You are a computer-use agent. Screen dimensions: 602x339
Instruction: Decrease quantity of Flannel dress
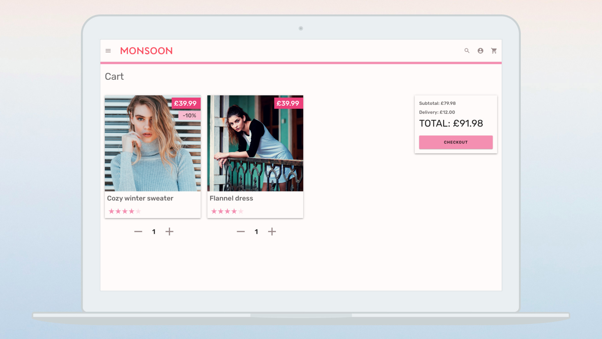(x=241, y=232)
